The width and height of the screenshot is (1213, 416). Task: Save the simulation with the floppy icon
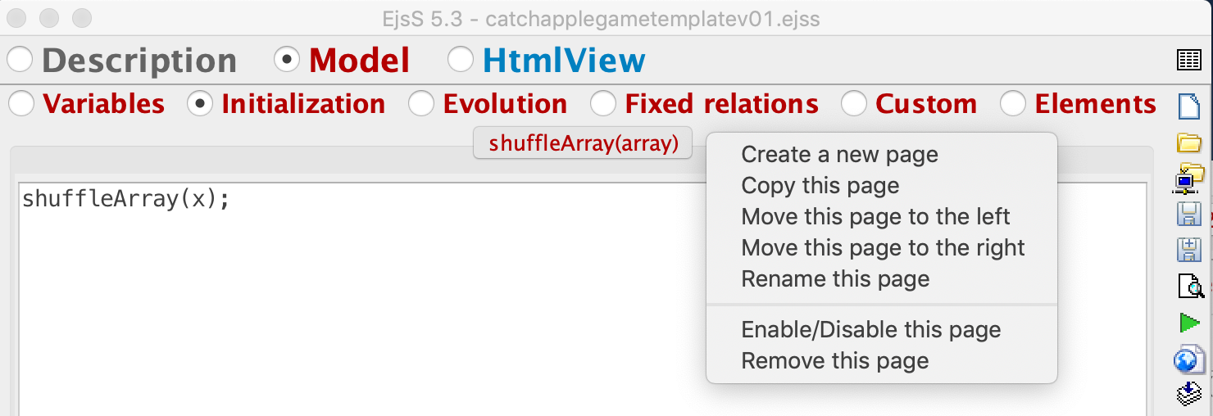tap(1189, 215)
